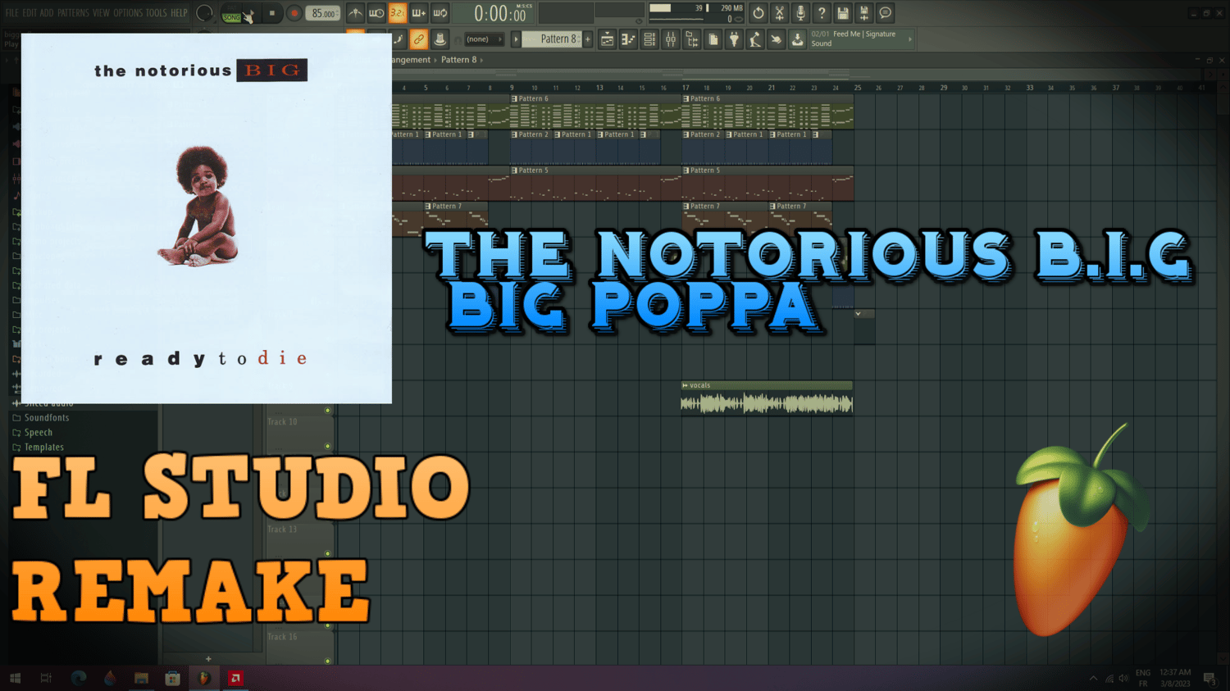The image size is (1230, 691).
Task: Open the ADD menu
Action: pos(47,13)
